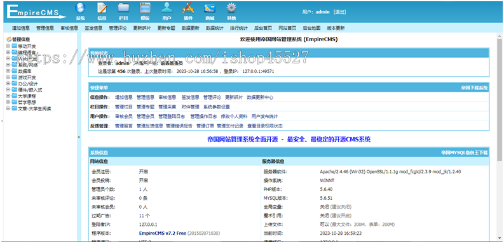Screen dimensions: 504x243
Task: Click 附件管理 in the quick menu
Action: pyautogui.click(x=190, y=107)
